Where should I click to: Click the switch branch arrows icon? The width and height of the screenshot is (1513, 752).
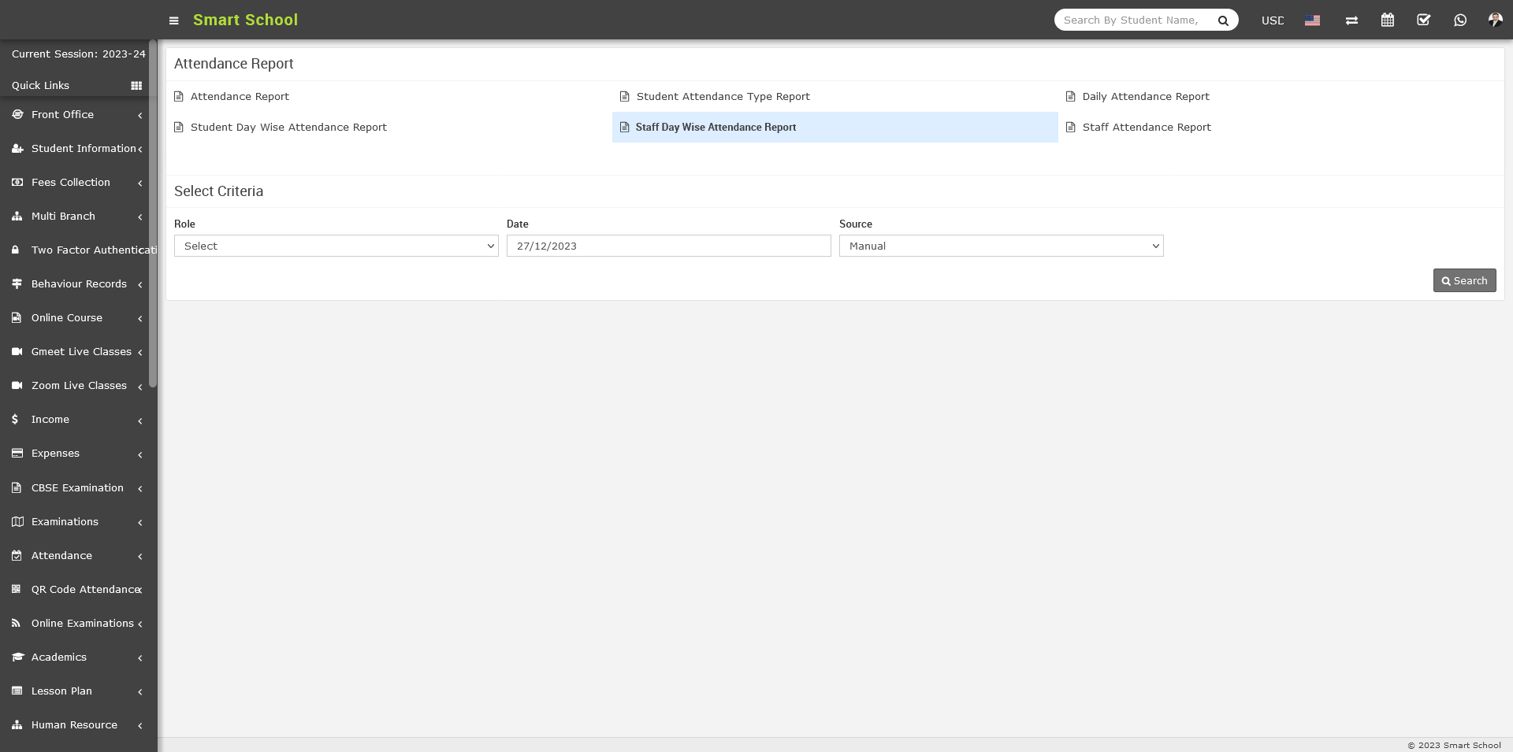coord(1351,20)
